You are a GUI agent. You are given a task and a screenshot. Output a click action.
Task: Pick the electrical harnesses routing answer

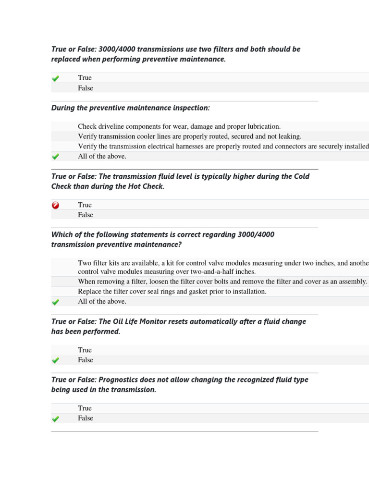(x=223, y=147)
